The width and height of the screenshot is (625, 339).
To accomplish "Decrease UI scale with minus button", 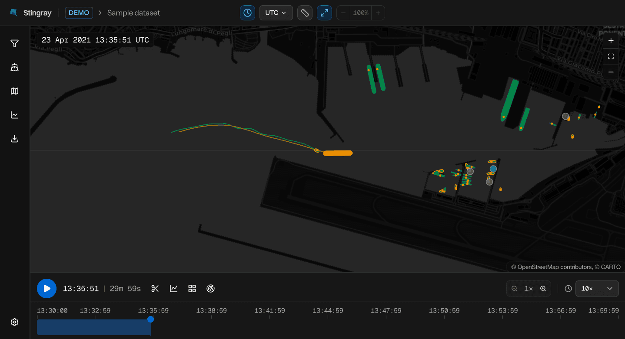I will (x=343, y=13).
